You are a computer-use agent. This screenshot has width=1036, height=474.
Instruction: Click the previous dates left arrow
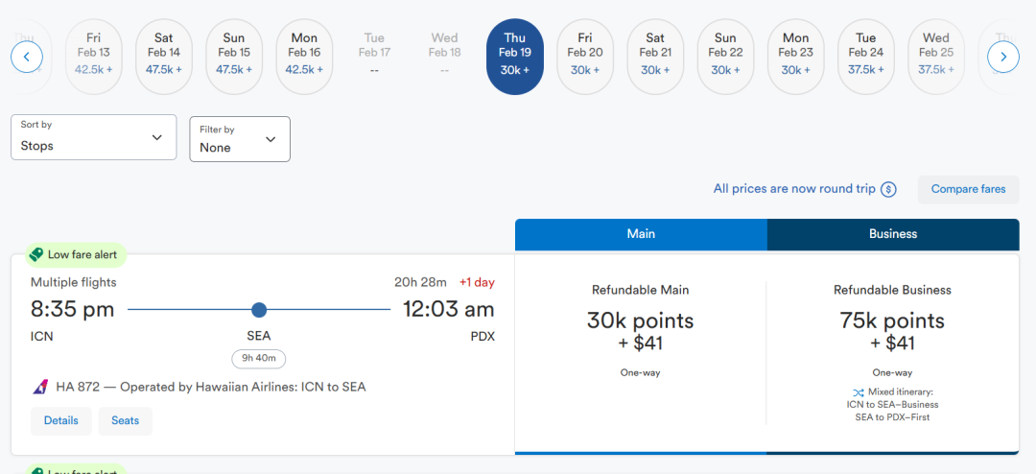tap(27, 58)
